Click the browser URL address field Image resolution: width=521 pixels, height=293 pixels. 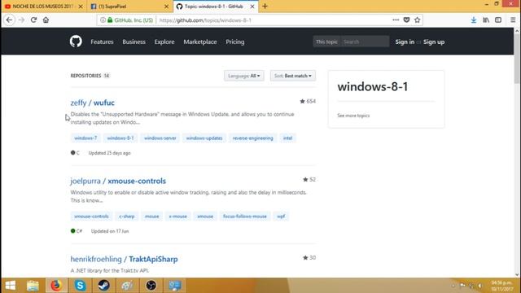(273, 20)
